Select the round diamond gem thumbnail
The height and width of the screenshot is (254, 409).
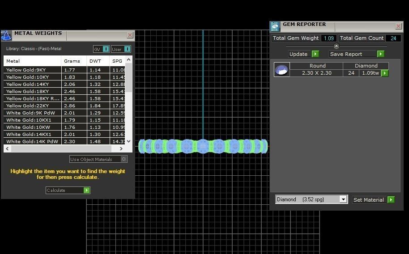click(282, 69)
